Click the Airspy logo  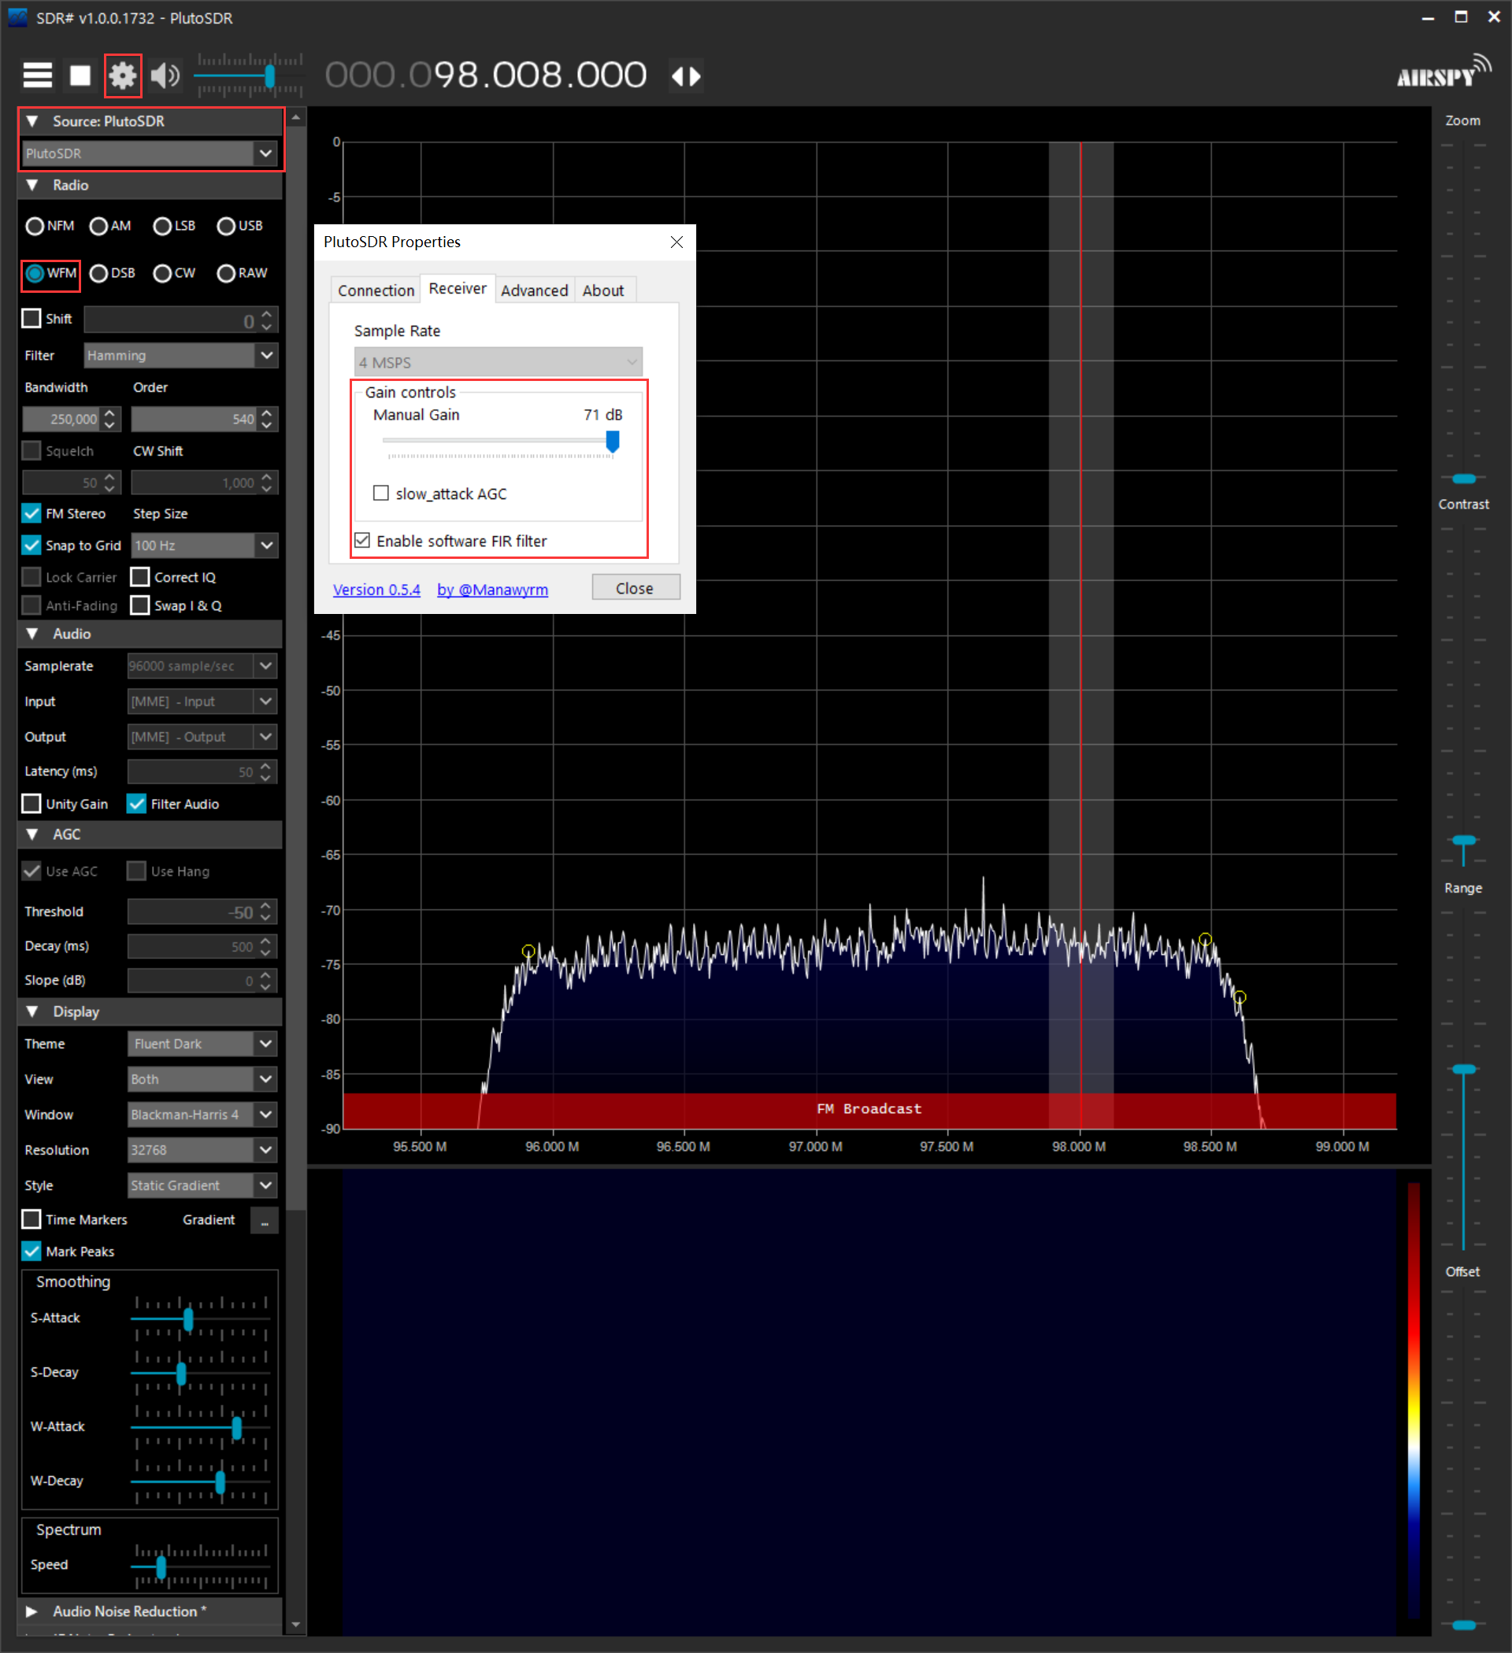(x=1443, y=72)
